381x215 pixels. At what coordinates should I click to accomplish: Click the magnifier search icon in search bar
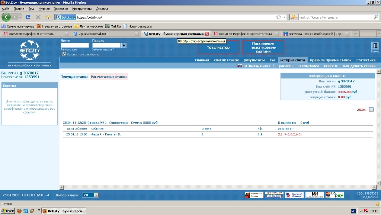tap(376, 17)
